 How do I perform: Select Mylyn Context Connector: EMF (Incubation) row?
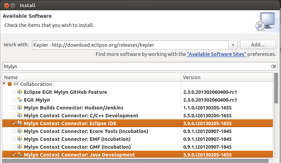pyautogui.click(x=138, y=139)
